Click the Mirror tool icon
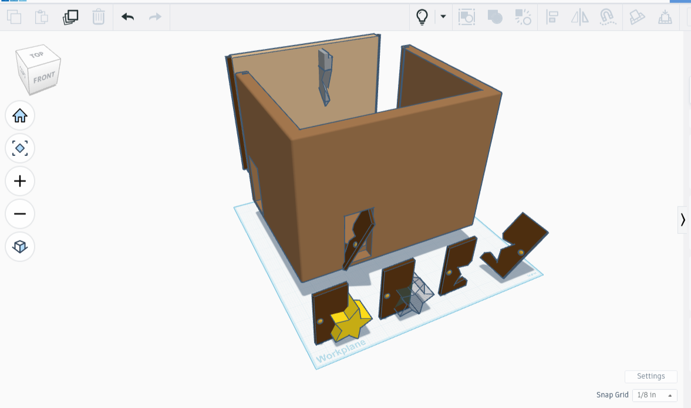 (579, 17)
